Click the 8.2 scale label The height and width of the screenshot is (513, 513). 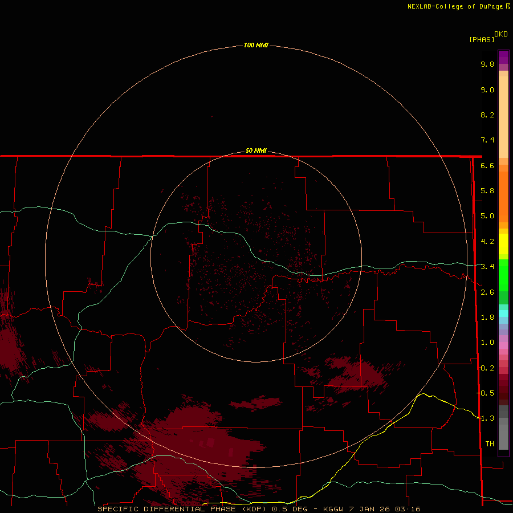(x=487, y=115)
